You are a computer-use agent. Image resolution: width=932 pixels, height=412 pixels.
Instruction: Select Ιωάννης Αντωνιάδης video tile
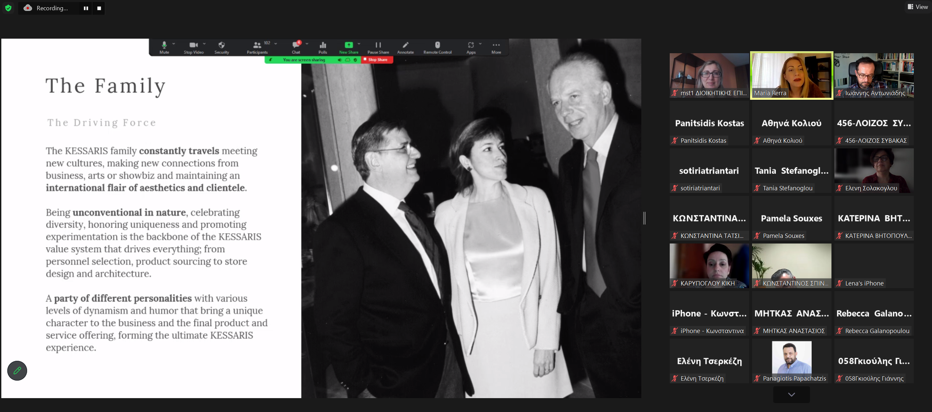click(x=874, y=76)
